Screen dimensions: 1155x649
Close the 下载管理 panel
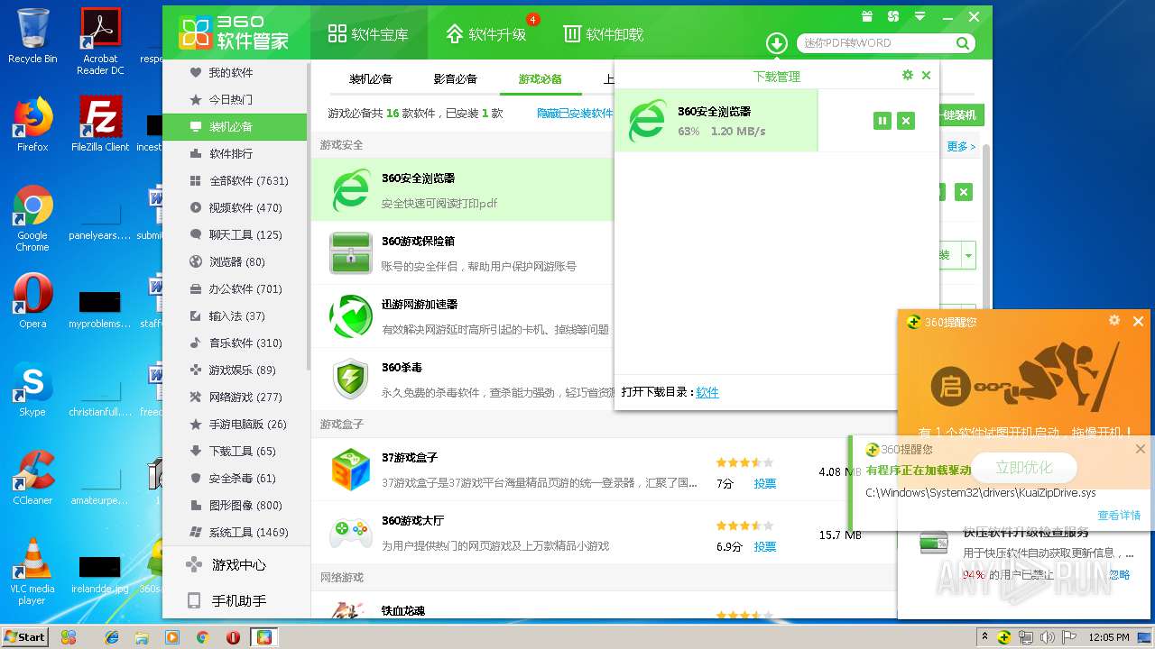click(x=926, y=76)
